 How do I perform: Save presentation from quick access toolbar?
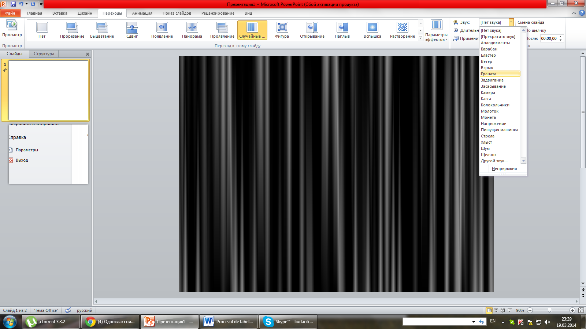pyautogui.click(x=13, y=4)
